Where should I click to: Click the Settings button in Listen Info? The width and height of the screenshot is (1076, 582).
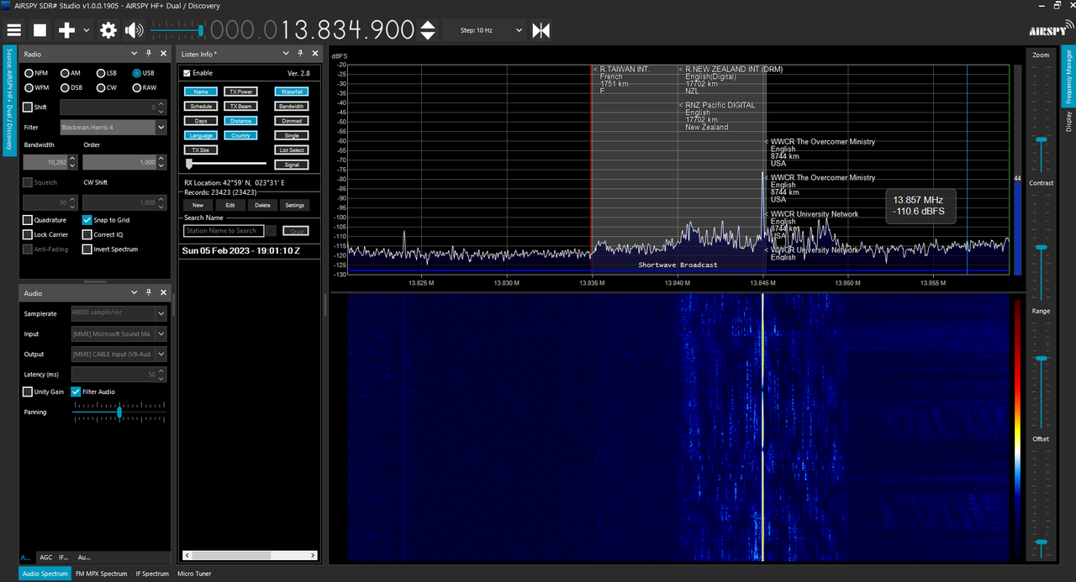(x=294, y=205)
